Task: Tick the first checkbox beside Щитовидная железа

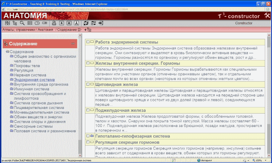Action: (87, 84)
